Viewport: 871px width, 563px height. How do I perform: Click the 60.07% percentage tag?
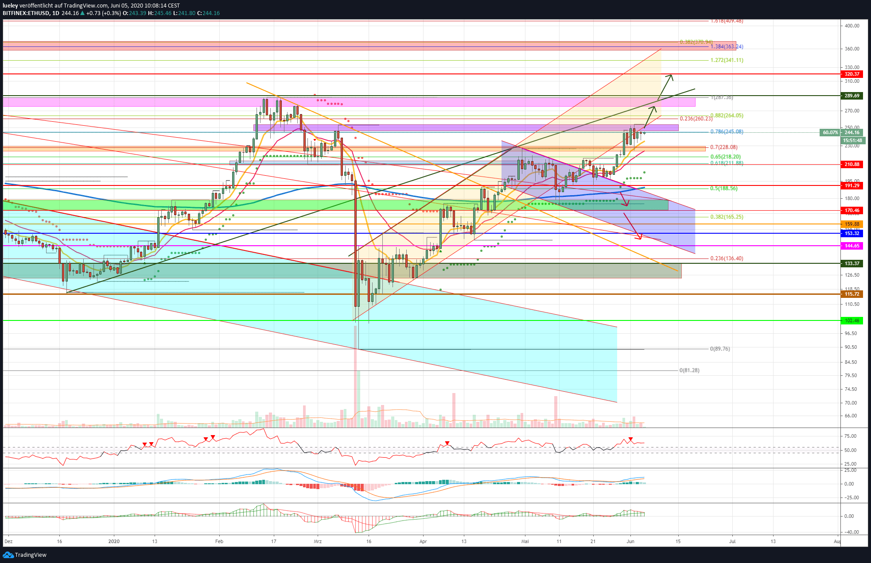pyautogui.click(x=830, y=133)
